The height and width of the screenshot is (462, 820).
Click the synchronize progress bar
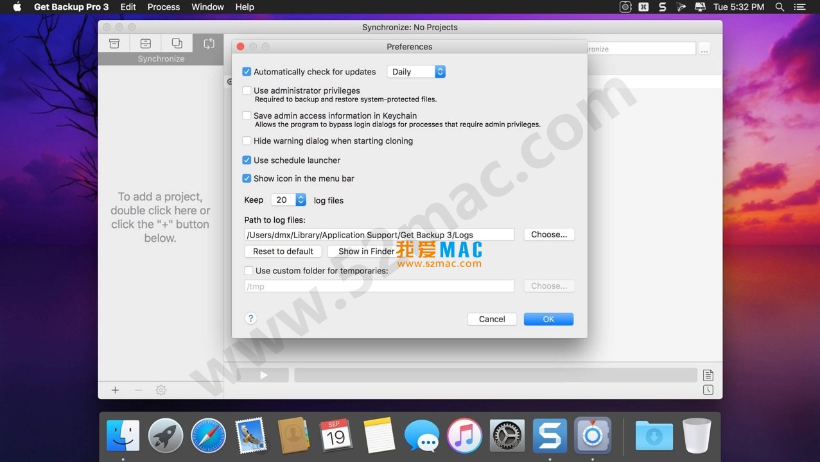point(496,375)
